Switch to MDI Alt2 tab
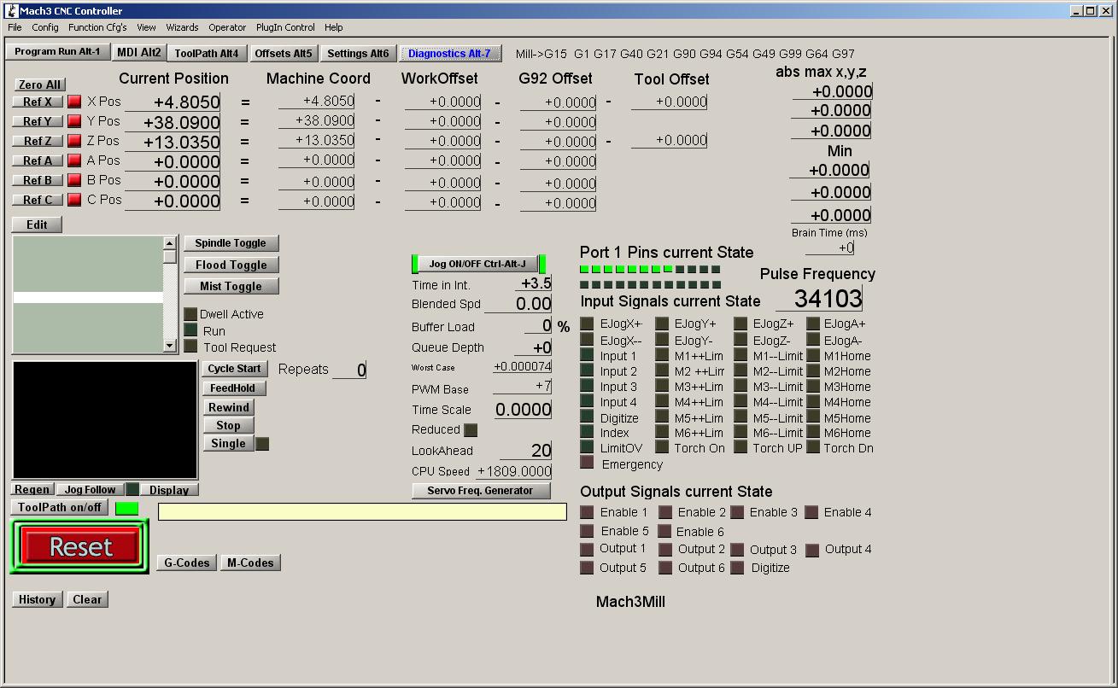 [138, 52]
